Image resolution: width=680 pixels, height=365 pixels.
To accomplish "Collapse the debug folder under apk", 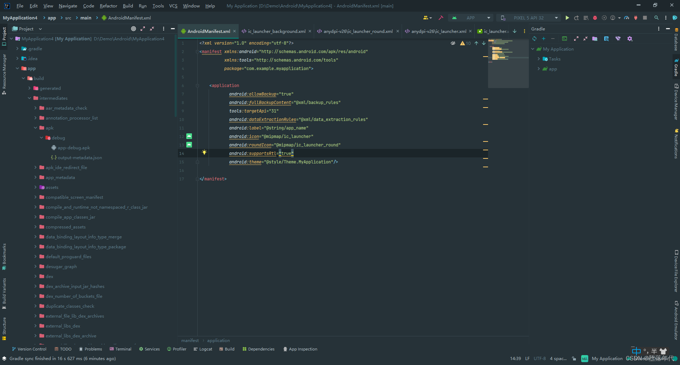I will [x=41, y=138].
